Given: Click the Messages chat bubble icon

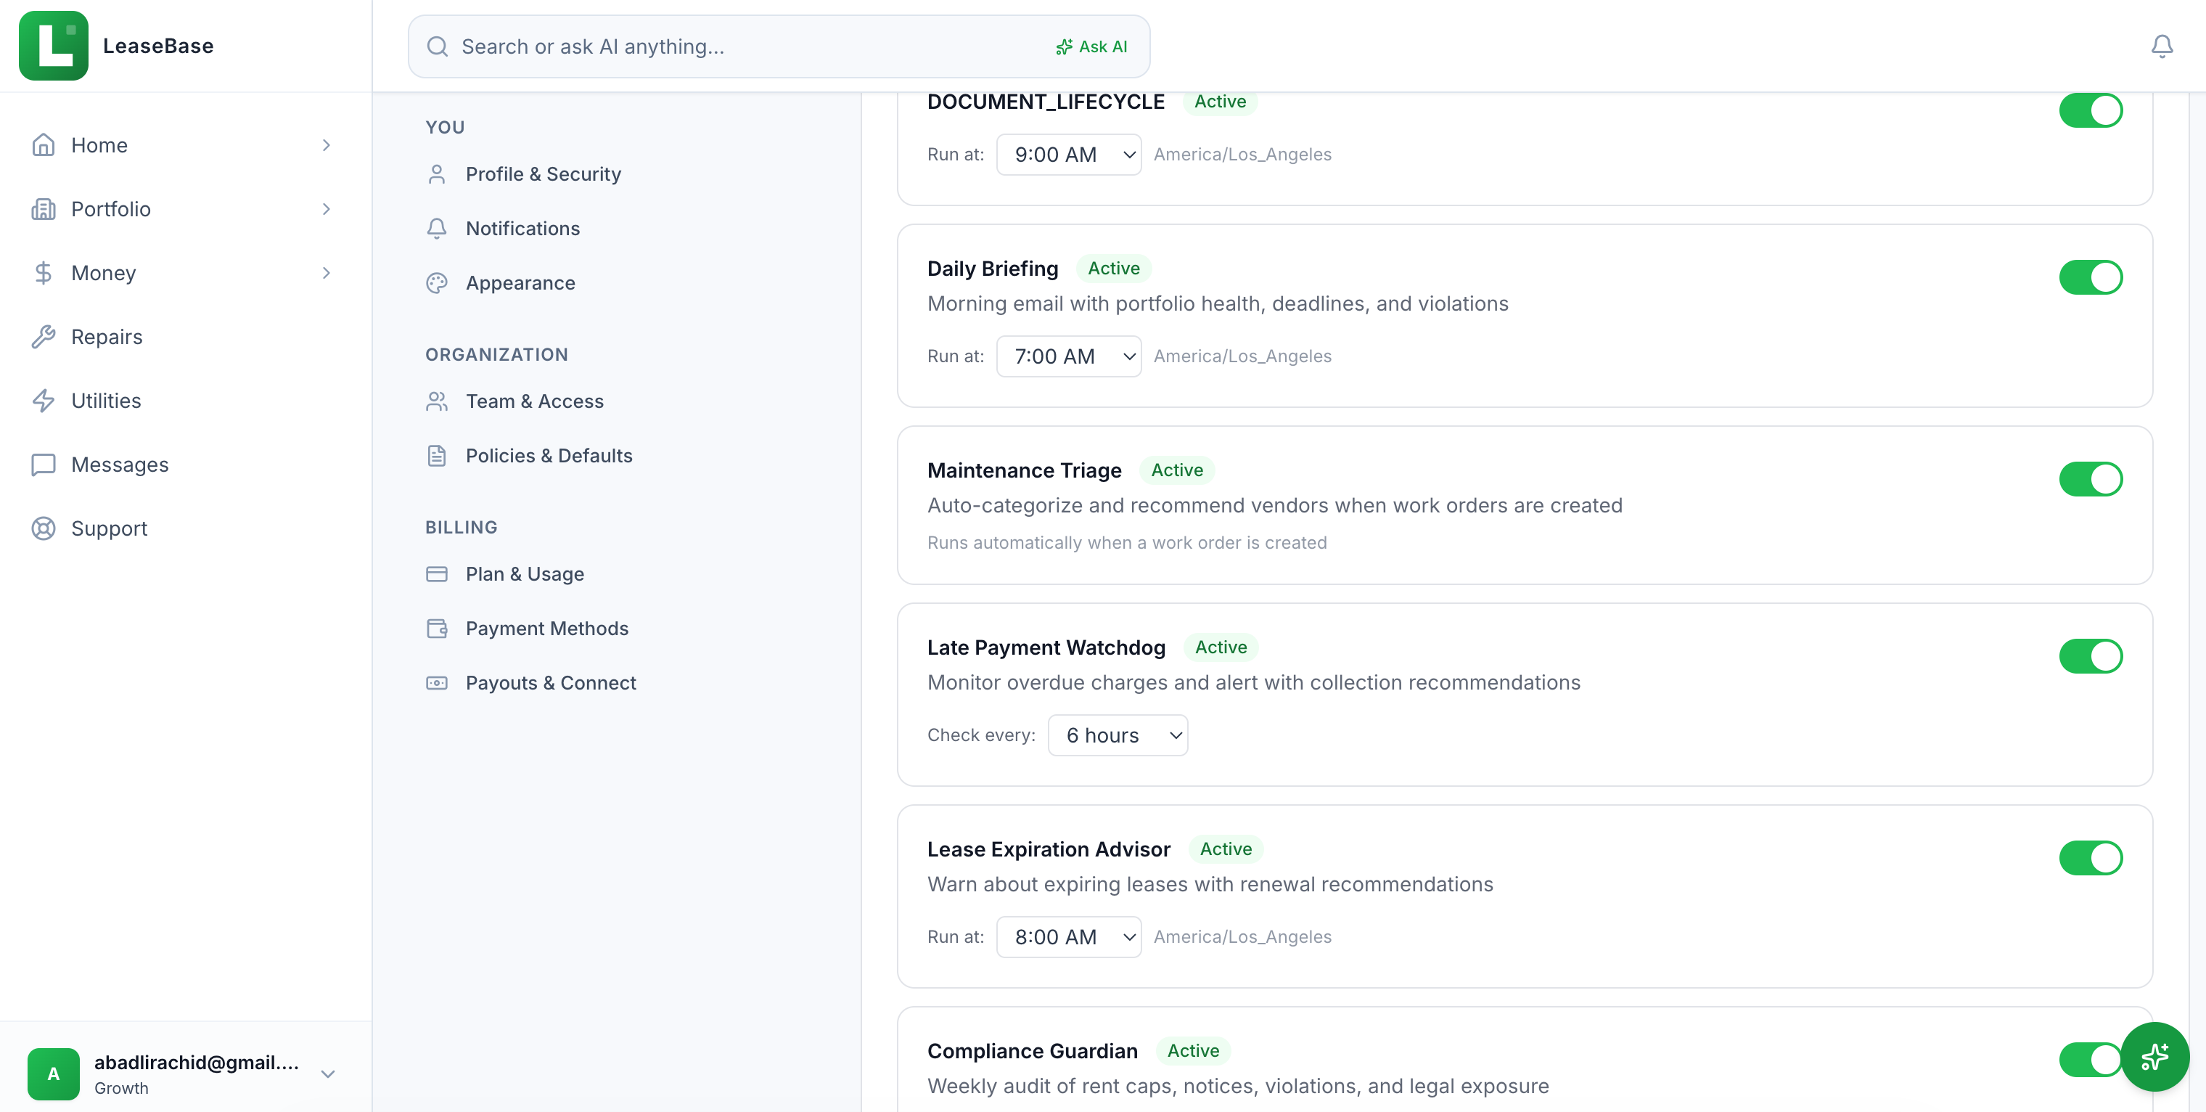Looking at the screenshot, I should coord(43,465).
